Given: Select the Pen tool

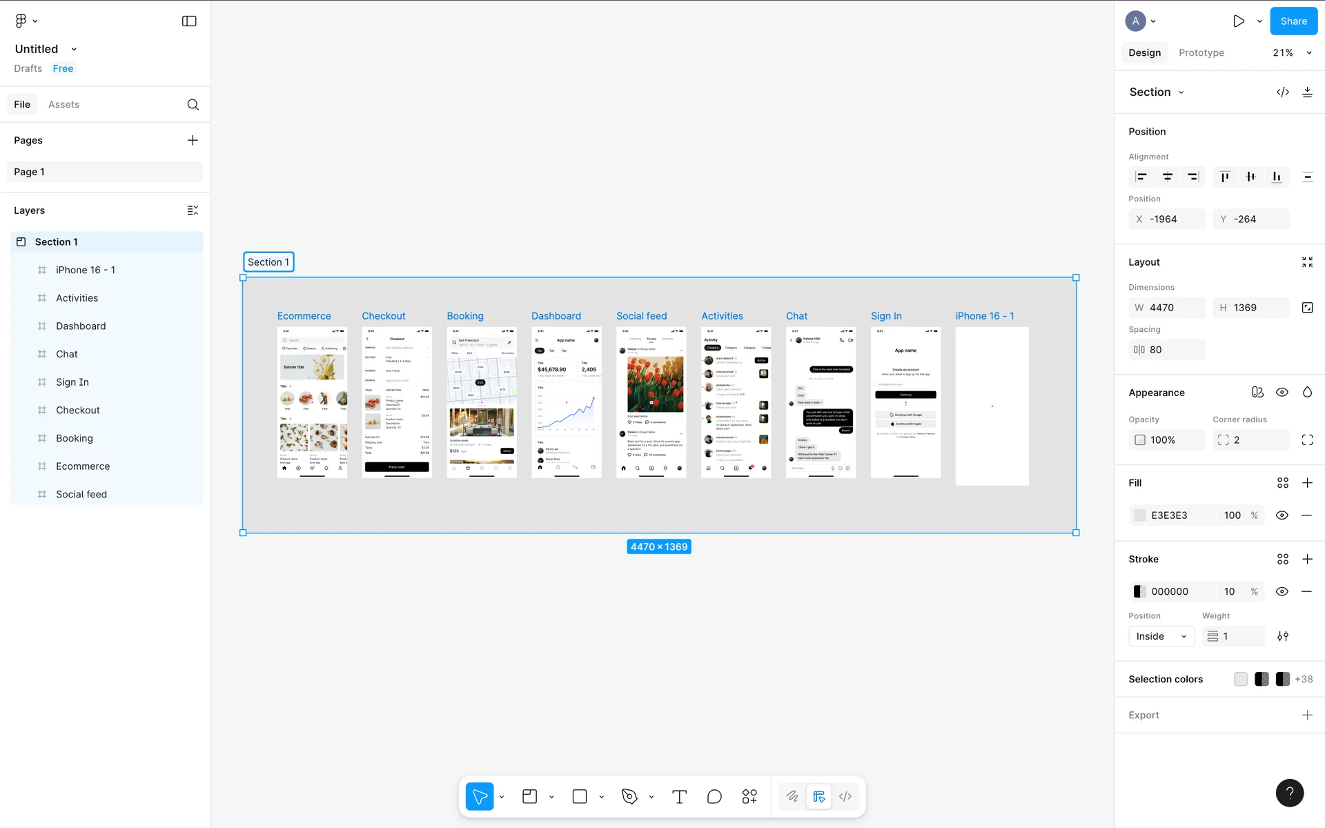Looking at the screenshot, I should 629,797.
